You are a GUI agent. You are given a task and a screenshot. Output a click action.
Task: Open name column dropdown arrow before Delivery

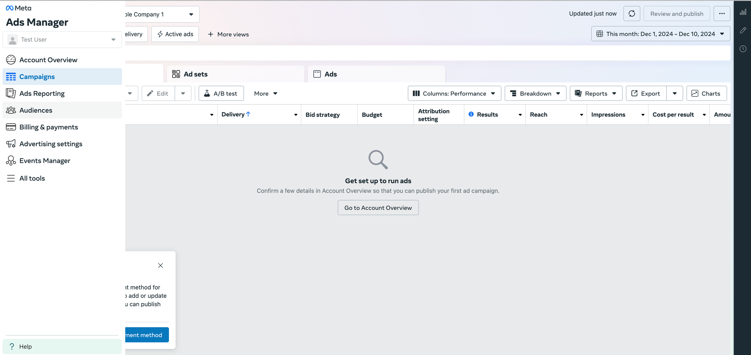click(x=212, y=115)
